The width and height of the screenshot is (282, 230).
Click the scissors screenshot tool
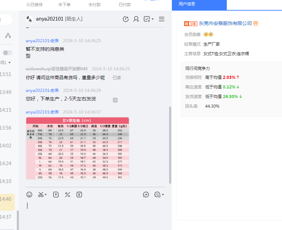(41, 194)
